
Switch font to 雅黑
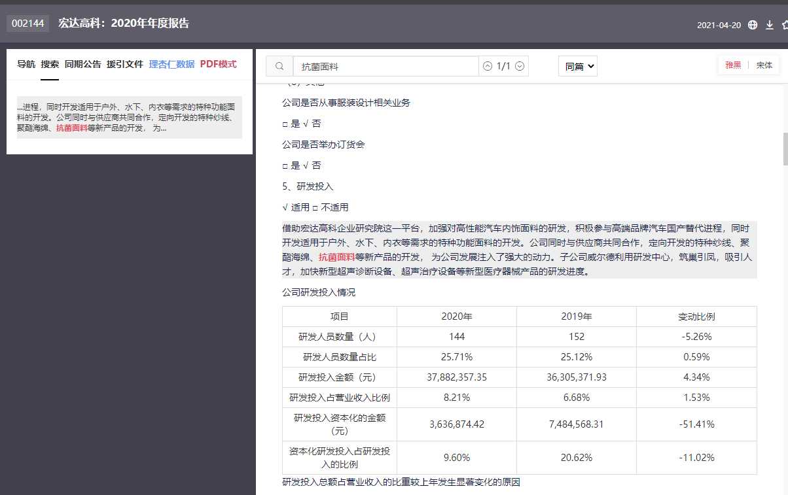pyautogui.click(x=733, y=65)
